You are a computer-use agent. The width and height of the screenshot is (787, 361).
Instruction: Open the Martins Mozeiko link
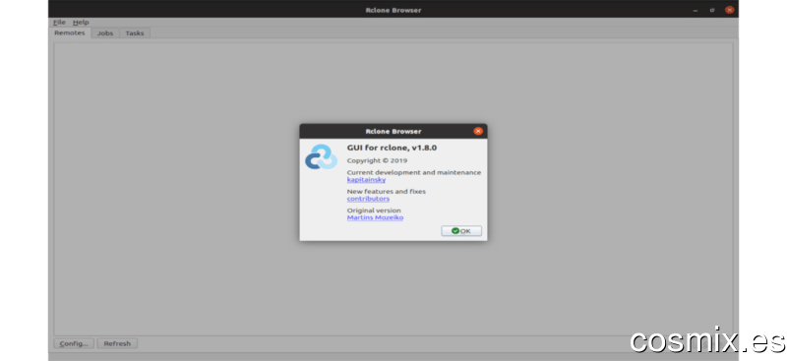[x=375, y=217]
